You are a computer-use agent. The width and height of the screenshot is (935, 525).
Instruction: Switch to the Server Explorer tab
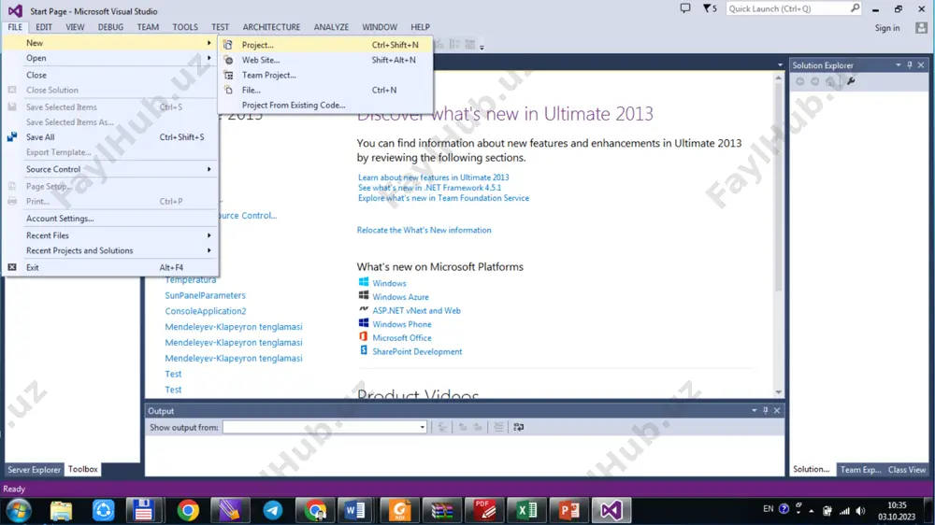[34, 470]
